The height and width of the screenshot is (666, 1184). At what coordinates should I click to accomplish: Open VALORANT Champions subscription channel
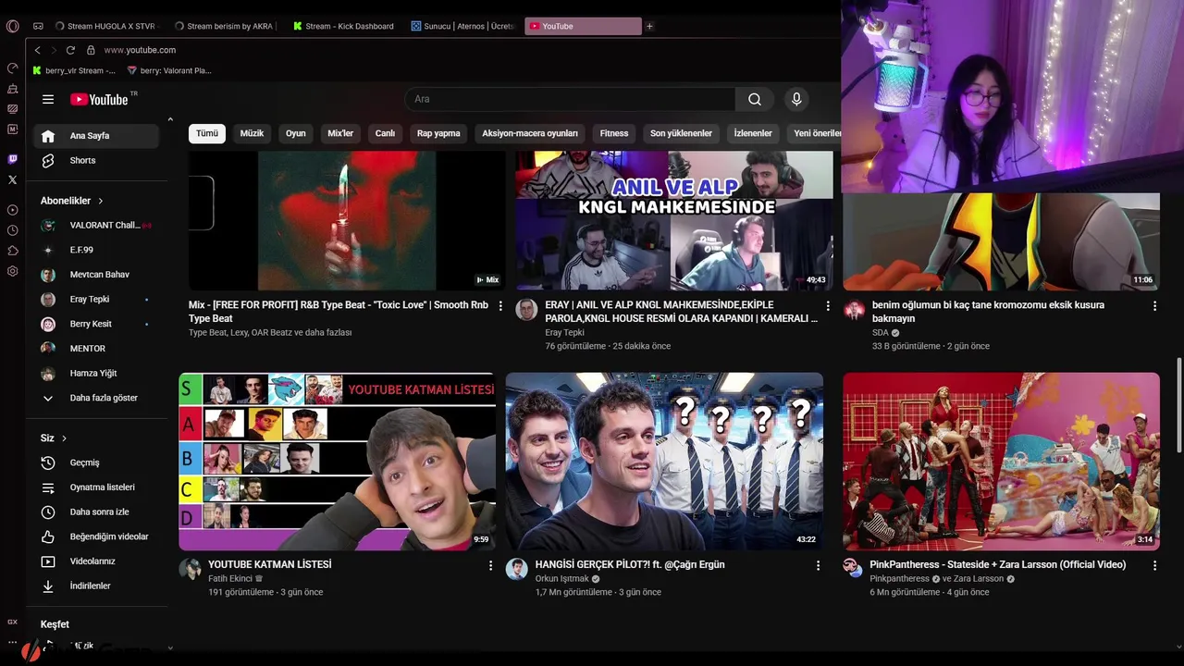coord(96,225)
